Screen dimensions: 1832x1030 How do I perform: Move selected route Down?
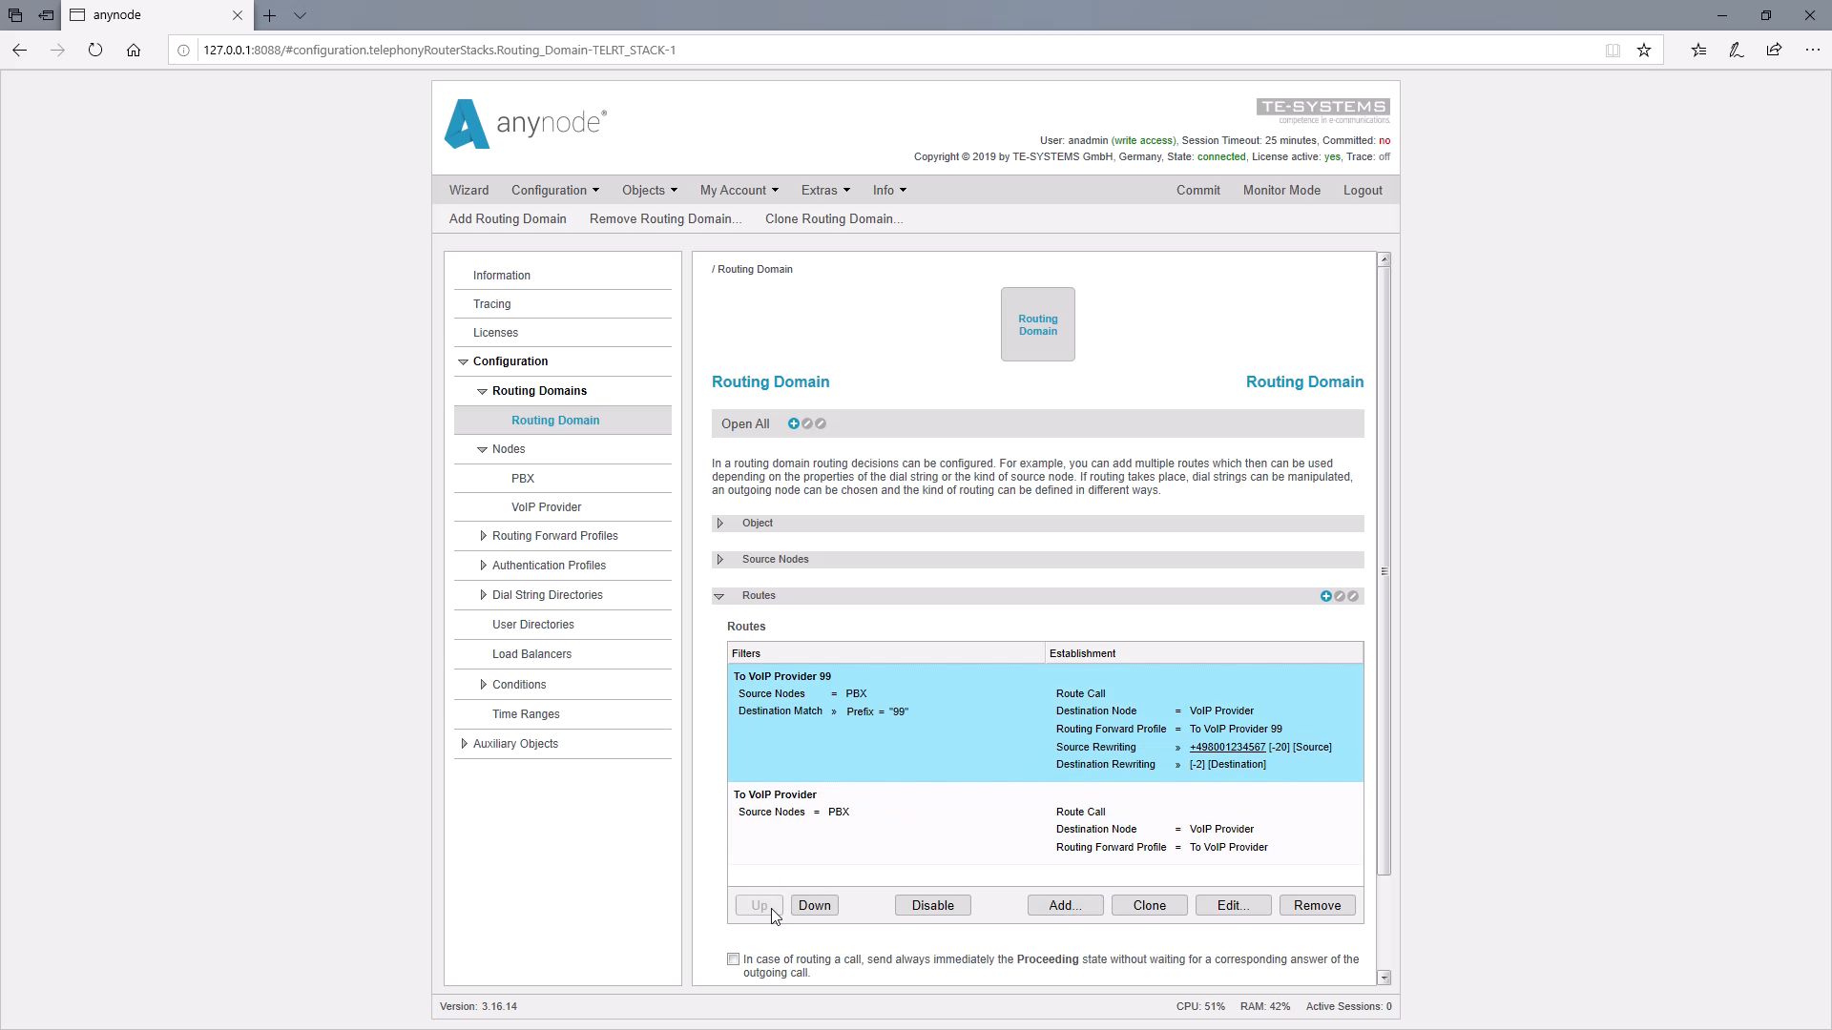[x=815, y=905]
